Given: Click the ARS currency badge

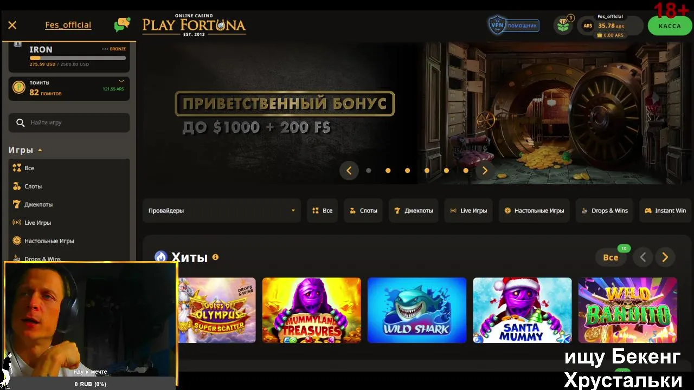Looking at the screenshot, I should click(588, 25).
